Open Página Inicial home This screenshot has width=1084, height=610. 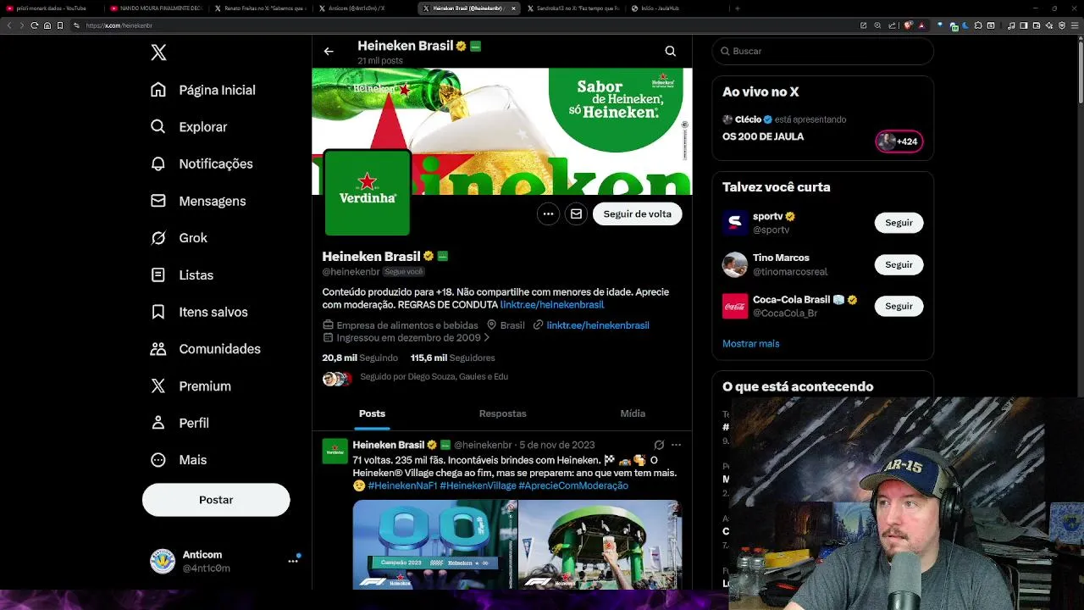point(202,90)
